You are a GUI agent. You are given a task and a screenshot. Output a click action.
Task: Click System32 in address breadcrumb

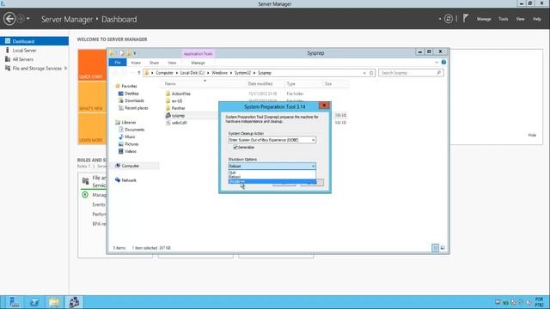[x=242, y=73]
